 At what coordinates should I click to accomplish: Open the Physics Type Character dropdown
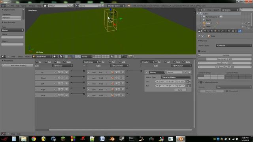(x=234, y=46)
